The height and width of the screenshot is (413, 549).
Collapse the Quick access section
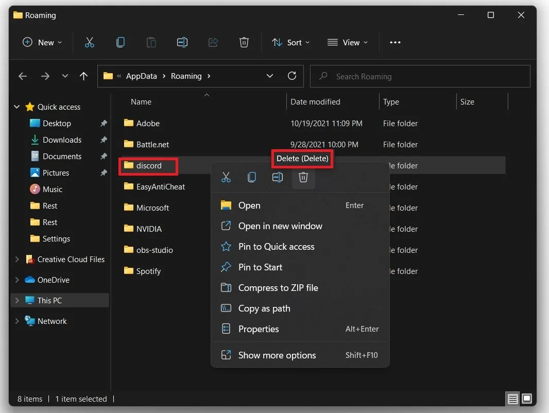(x=16, y=107)
